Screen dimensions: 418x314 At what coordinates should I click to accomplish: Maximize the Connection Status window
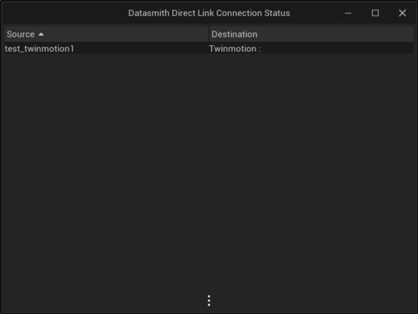coord(375,13)
